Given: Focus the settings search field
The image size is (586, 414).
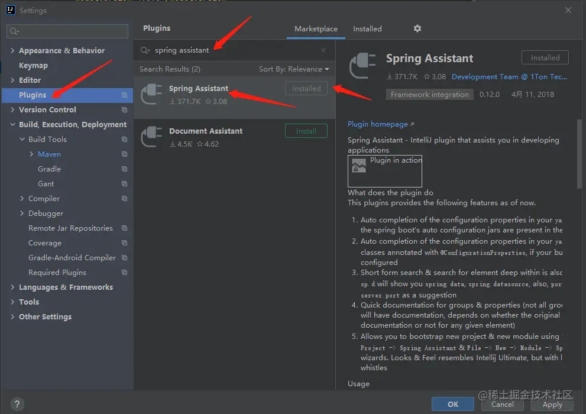Looking at the screenshot, I should point(67,31).
